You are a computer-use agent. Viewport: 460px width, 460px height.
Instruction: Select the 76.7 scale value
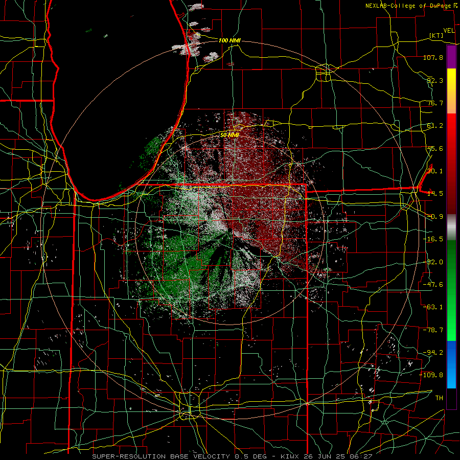435,103
